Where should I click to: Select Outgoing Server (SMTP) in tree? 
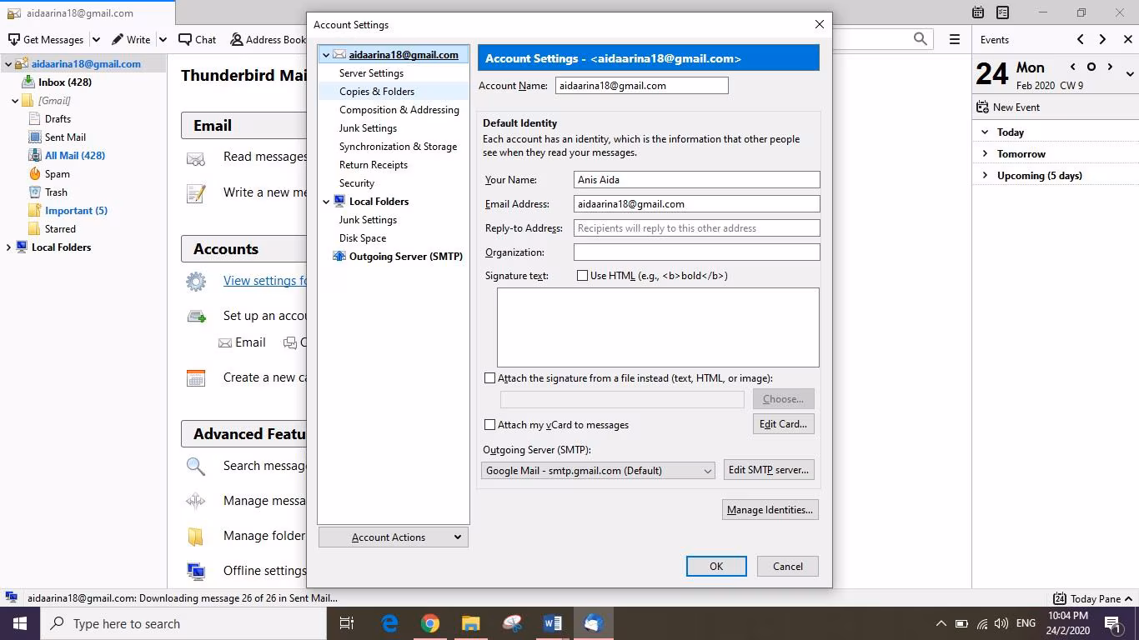tap(406, 257)
